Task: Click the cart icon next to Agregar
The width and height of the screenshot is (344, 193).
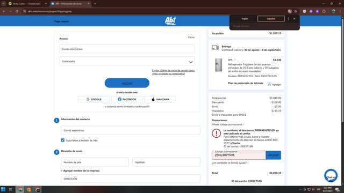Action: (x=269, y=84)
